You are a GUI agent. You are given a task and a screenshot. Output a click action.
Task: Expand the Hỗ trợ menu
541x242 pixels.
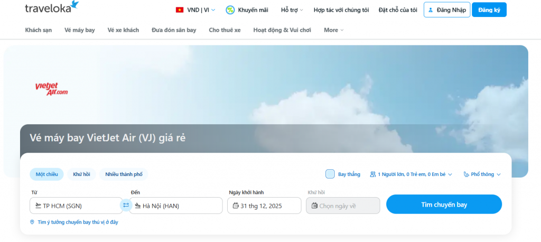click(292, 10)
